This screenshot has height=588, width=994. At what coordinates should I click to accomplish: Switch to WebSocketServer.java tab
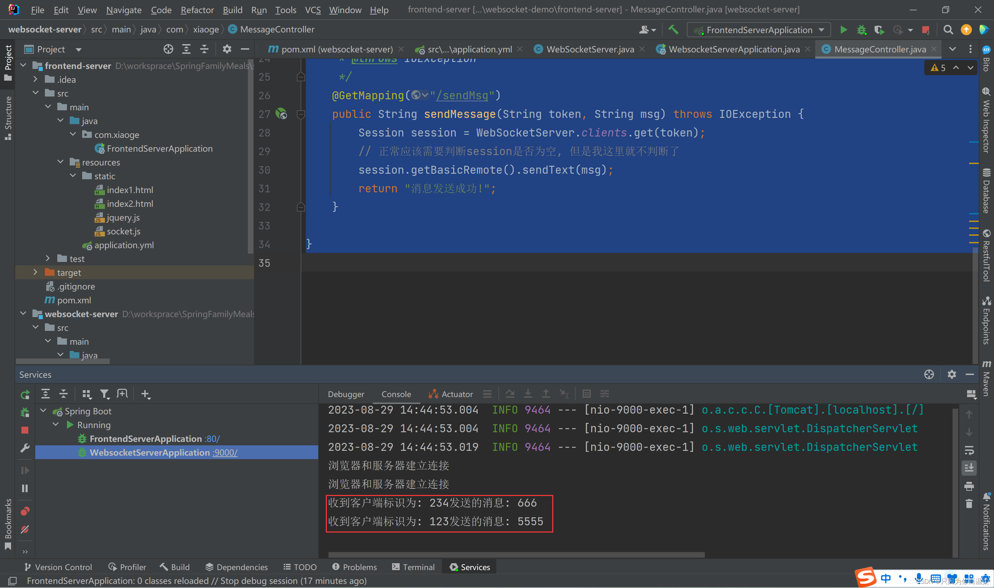tap(589, 49)
